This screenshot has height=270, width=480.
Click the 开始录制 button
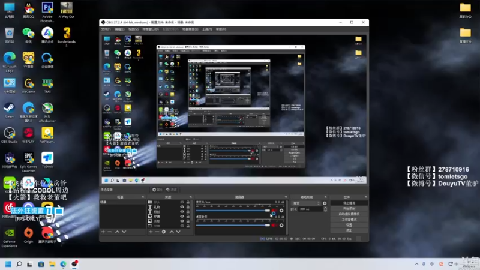point(349,208)
